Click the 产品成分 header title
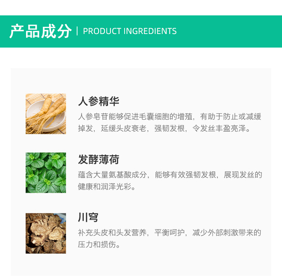 point(40,31)
